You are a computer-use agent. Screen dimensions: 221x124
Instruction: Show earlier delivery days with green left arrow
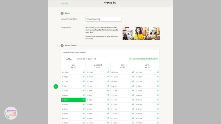(56, 87)
